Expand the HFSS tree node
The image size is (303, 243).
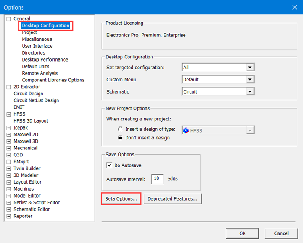coord(9,114)
